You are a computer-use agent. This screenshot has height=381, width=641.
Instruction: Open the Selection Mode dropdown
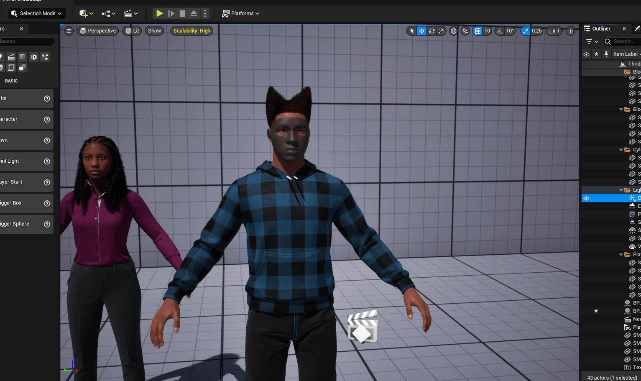pos(37,13)
